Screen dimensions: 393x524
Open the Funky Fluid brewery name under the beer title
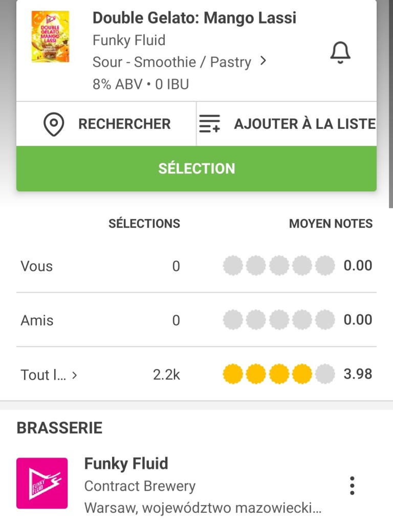[129, 40]
